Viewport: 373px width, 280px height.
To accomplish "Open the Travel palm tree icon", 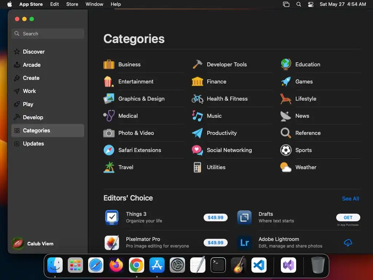I will click(x=109, y=167).
